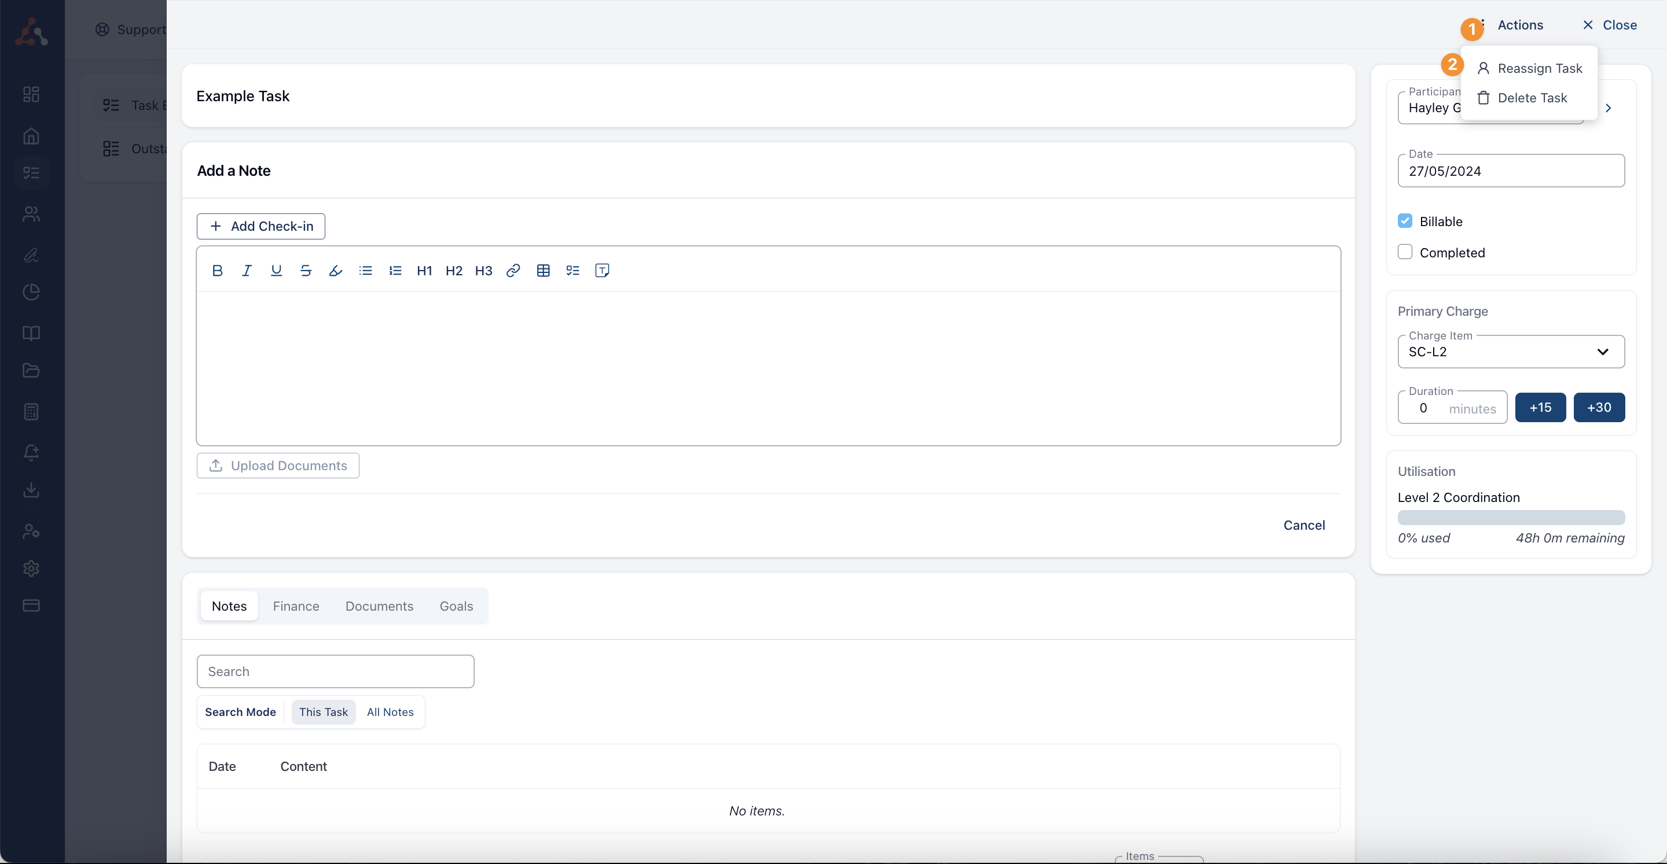Open the download icon in sidebar
The width and height of the screenshot is (1667, 864).
click(x=31, y=490)
